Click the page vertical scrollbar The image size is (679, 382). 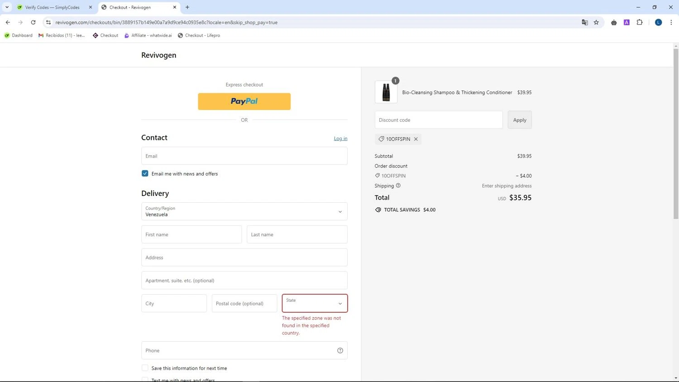coord(676,136)
